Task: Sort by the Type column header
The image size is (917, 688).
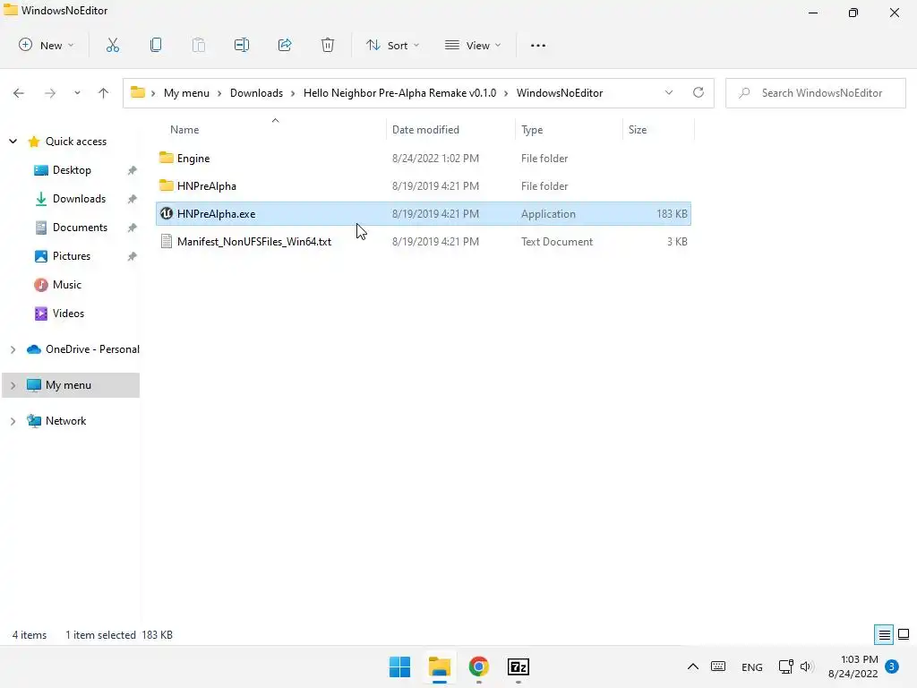Action: 532,129
